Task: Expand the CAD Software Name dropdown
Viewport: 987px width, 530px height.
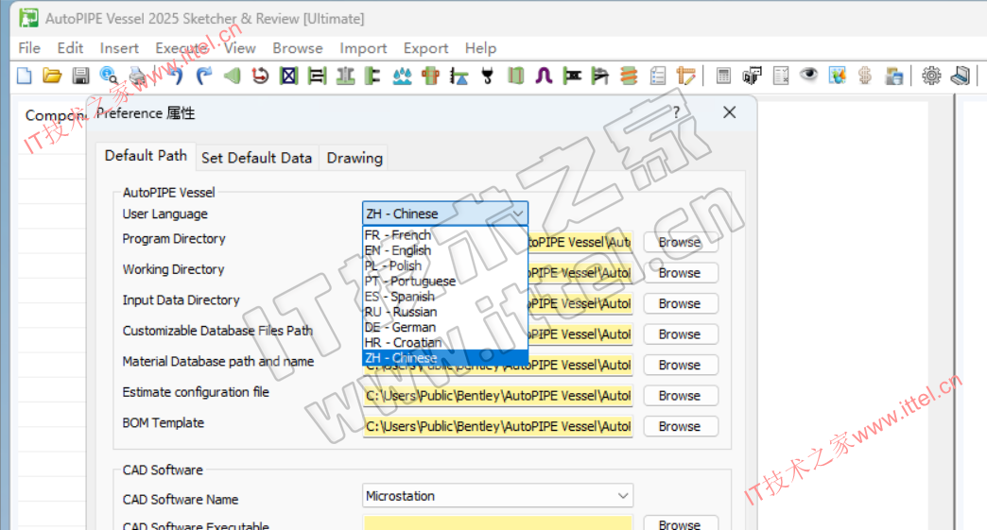Action: pyautogui.click(x=622, y=496)
